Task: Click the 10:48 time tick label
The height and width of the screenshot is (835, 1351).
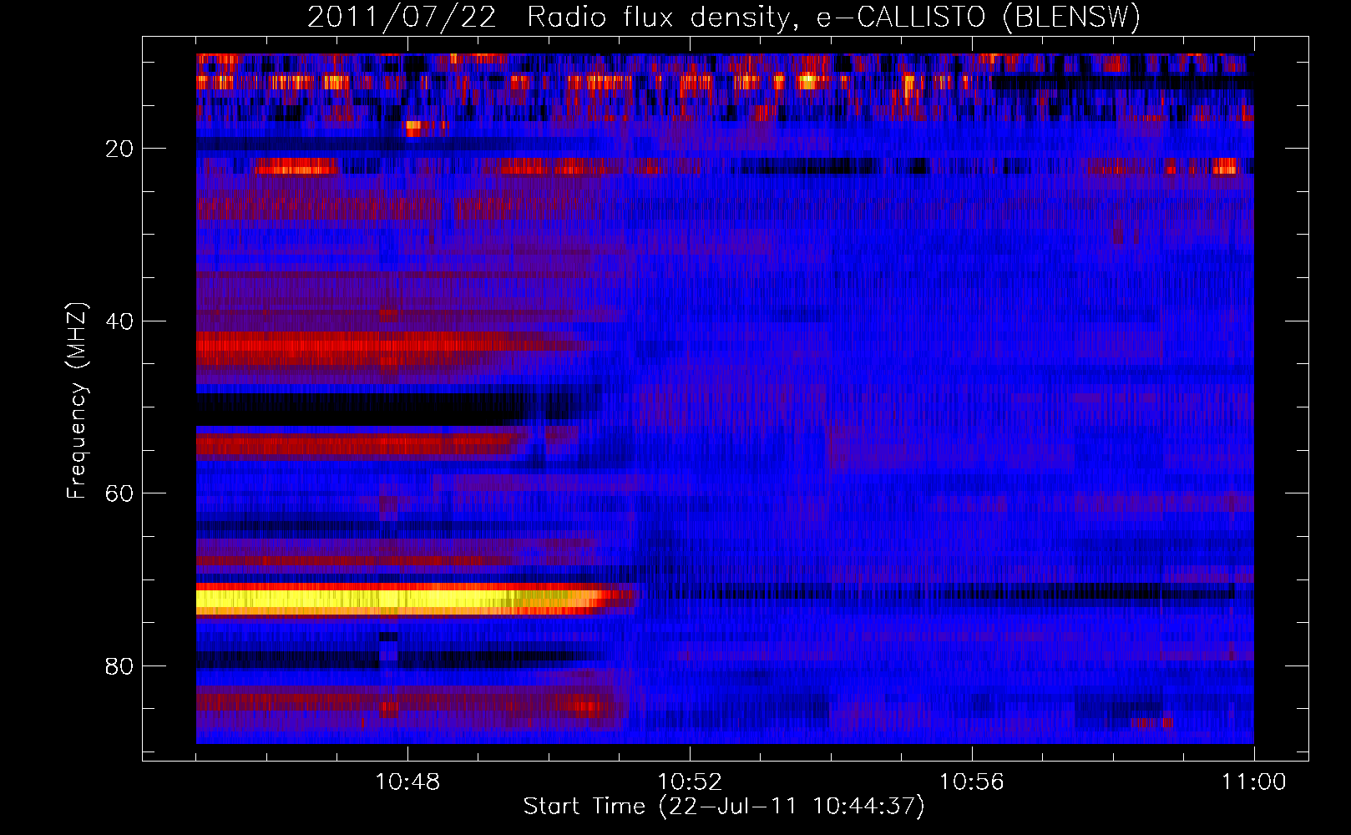Action: 407,782
